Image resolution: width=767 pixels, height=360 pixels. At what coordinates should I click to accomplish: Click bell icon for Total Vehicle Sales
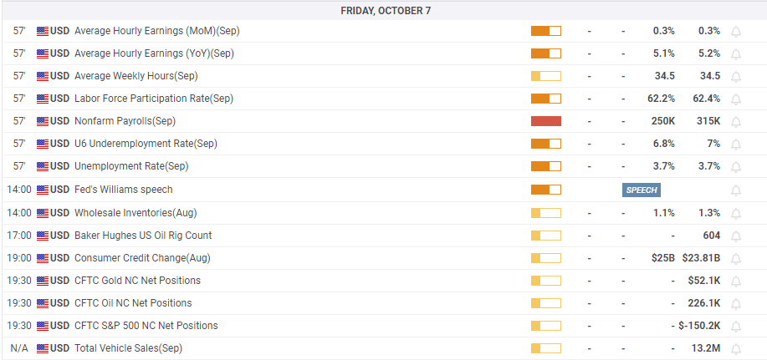(x=736, y=348)
